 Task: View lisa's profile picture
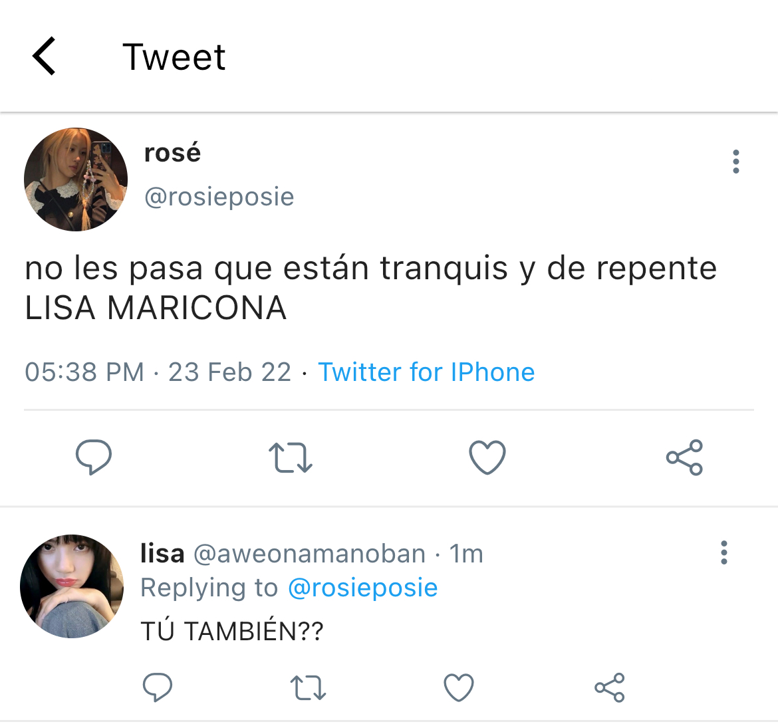(72, 586)
